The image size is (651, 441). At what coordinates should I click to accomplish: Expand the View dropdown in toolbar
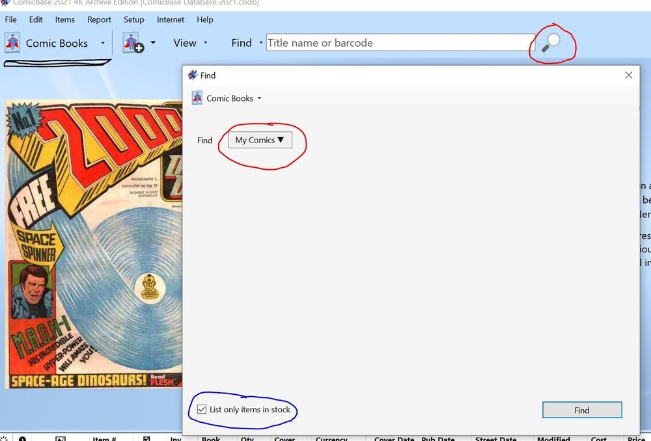[x=191, y=43]
